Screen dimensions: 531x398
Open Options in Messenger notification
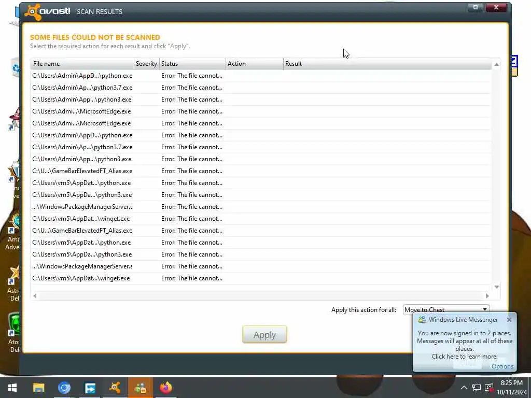[x=502, y=366]
